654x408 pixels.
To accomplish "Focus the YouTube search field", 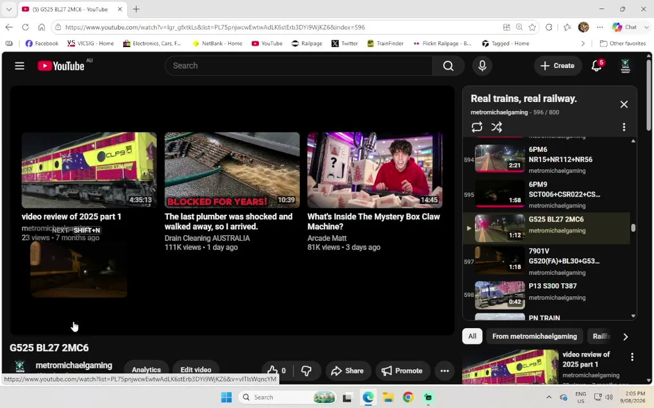I will (x=299, y=66).
